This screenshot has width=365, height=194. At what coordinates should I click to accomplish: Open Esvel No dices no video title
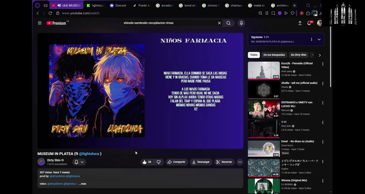[298, 141]
